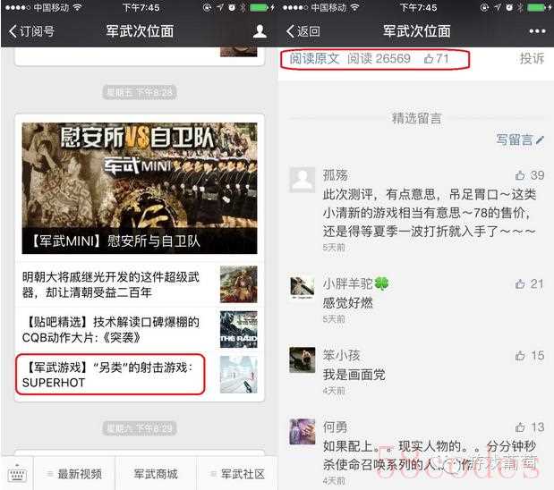
Task: Expand the 最新视频 bottom menu
Action: point(74,474)
